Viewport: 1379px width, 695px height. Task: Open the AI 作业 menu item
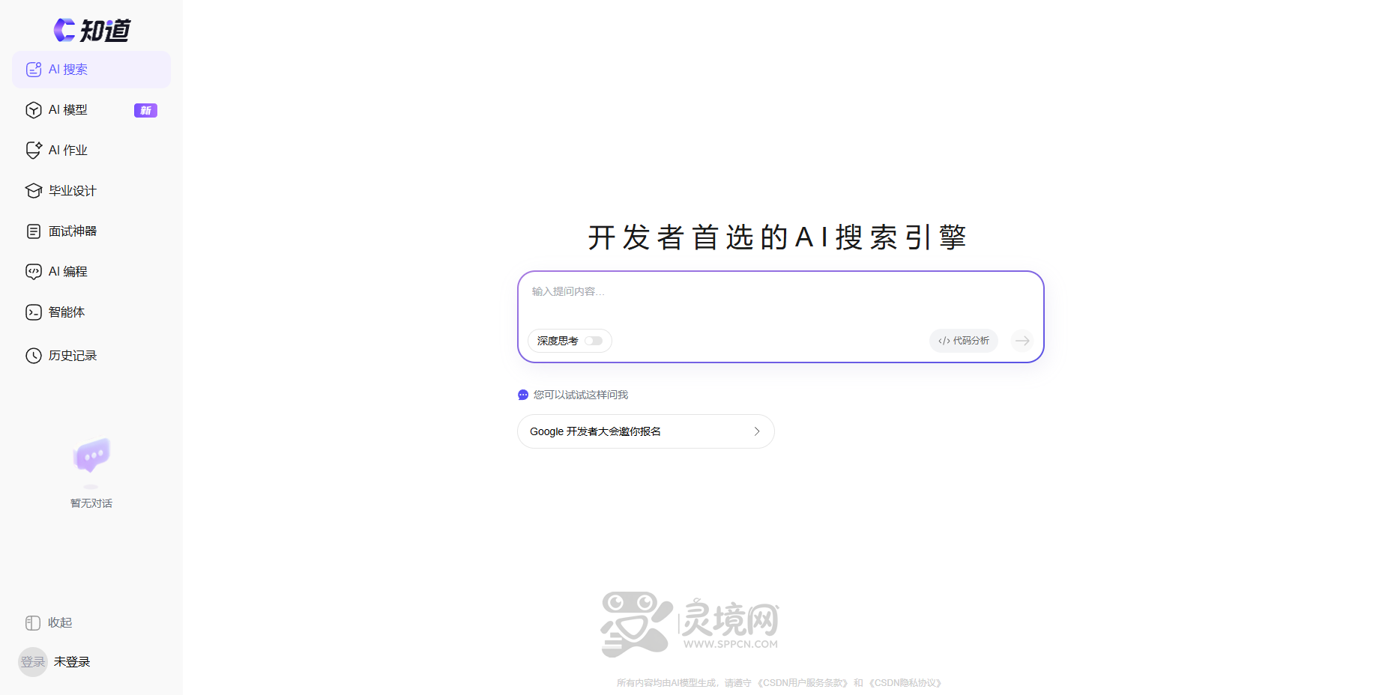click(x=91, y=151)
